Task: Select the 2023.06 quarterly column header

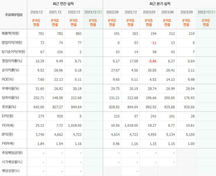Action: click(x=167, y=12)
